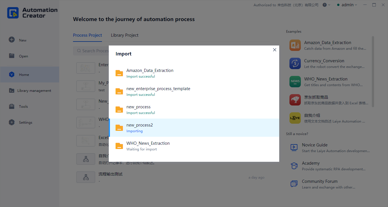Switch to the Library Project tab
The image size is (388, 207).
[124, 35]
